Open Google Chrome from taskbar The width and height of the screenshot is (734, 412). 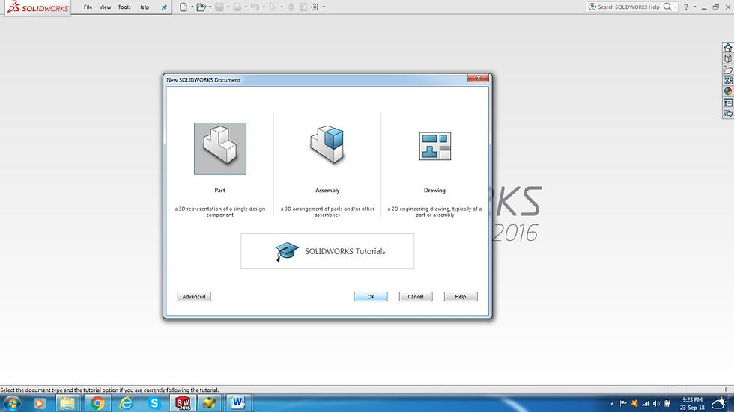(x=97, y=403)
